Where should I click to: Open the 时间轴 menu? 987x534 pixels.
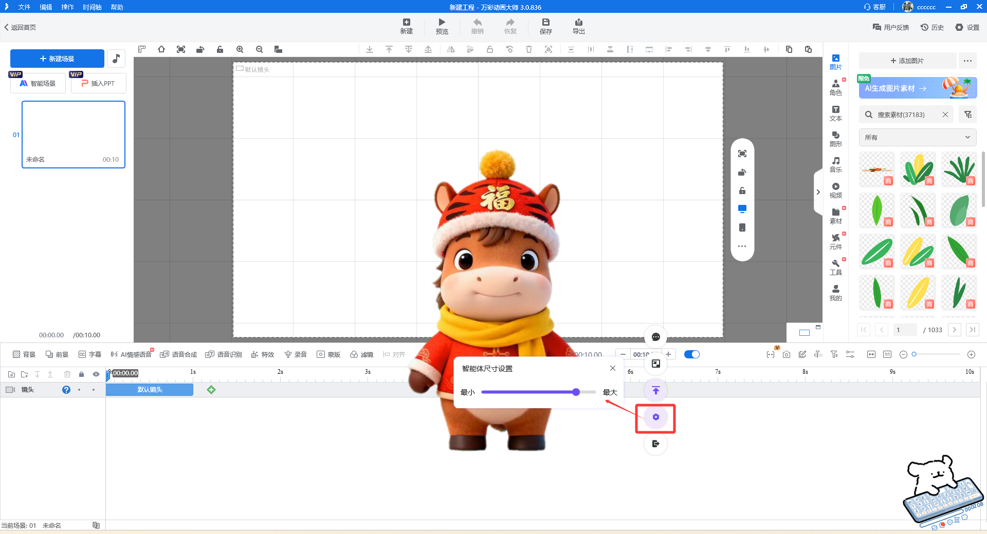pos(92,7)
